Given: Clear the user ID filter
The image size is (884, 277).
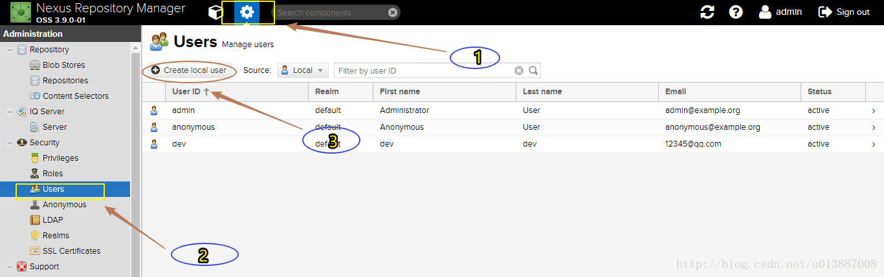Looking at the screenshot, I should [519, 70].
